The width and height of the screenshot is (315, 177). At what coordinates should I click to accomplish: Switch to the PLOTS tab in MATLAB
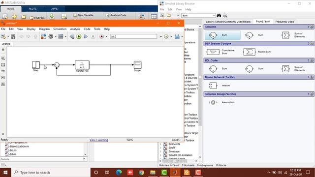[x=32, y=9]
